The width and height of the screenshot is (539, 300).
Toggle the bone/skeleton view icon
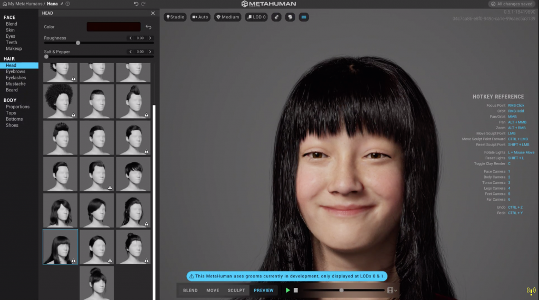pyautogui.click(x=276, y=17)
